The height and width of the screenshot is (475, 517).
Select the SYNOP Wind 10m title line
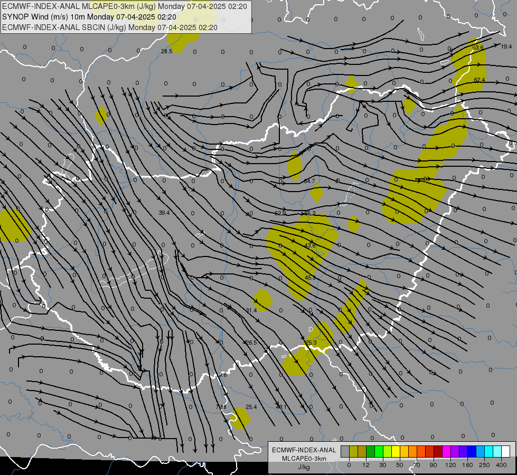[x=89, y=17]
